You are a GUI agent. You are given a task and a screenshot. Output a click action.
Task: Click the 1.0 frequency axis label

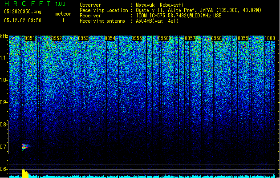4,80
